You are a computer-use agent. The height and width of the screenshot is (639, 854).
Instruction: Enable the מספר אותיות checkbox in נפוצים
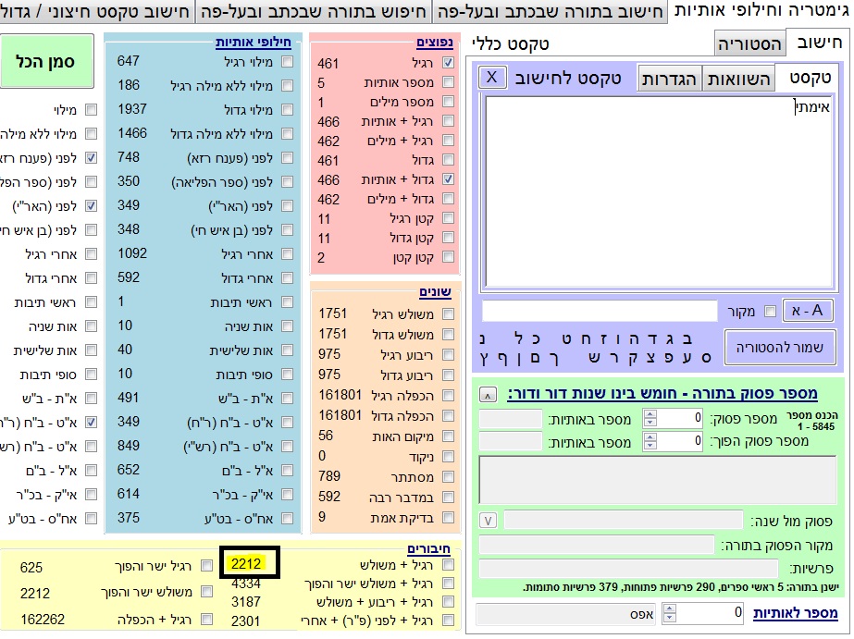click(449, 83)
